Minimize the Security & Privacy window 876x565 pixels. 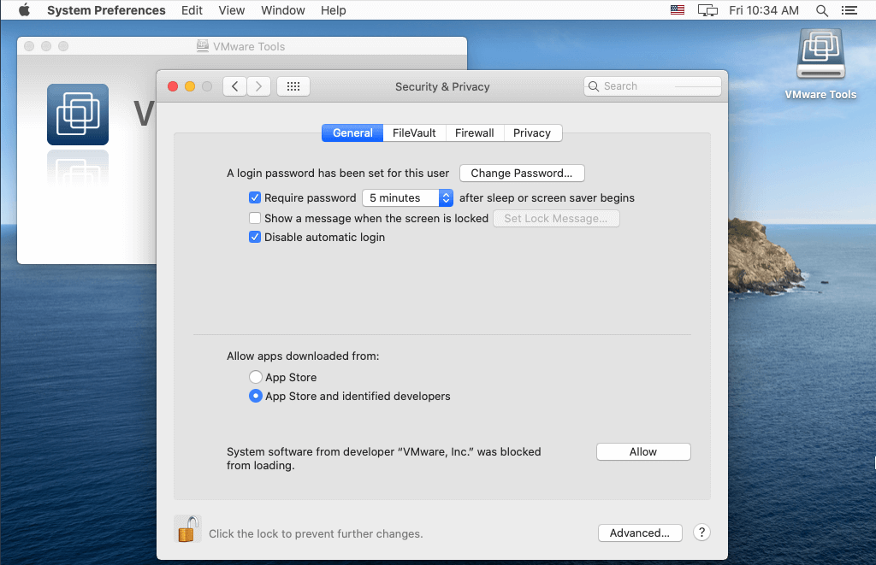click(190, 86)
